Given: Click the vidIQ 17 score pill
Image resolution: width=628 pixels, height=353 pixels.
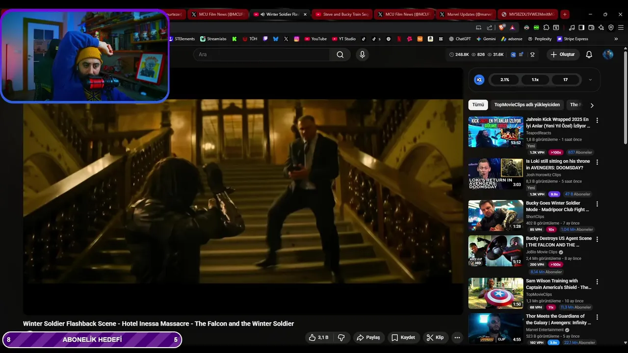Looking at the screenshot, I should [x=565, y=79].
